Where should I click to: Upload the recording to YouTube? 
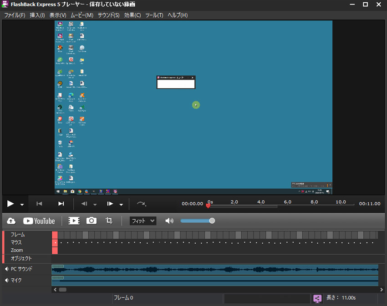39,221
